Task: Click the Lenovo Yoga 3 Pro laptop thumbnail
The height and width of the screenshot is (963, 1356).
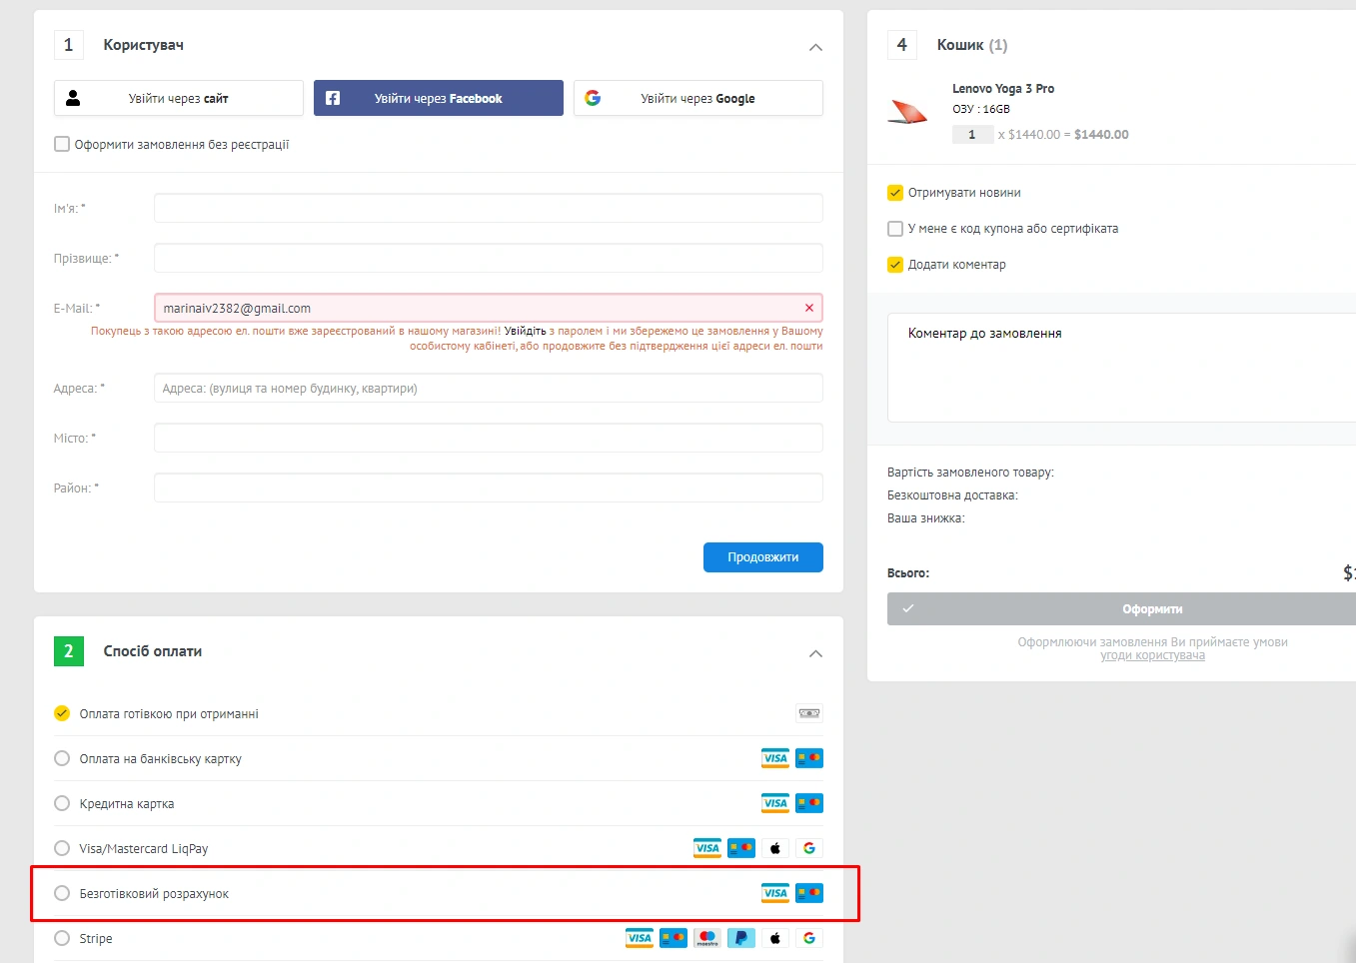Action: (x=907, y=112)
